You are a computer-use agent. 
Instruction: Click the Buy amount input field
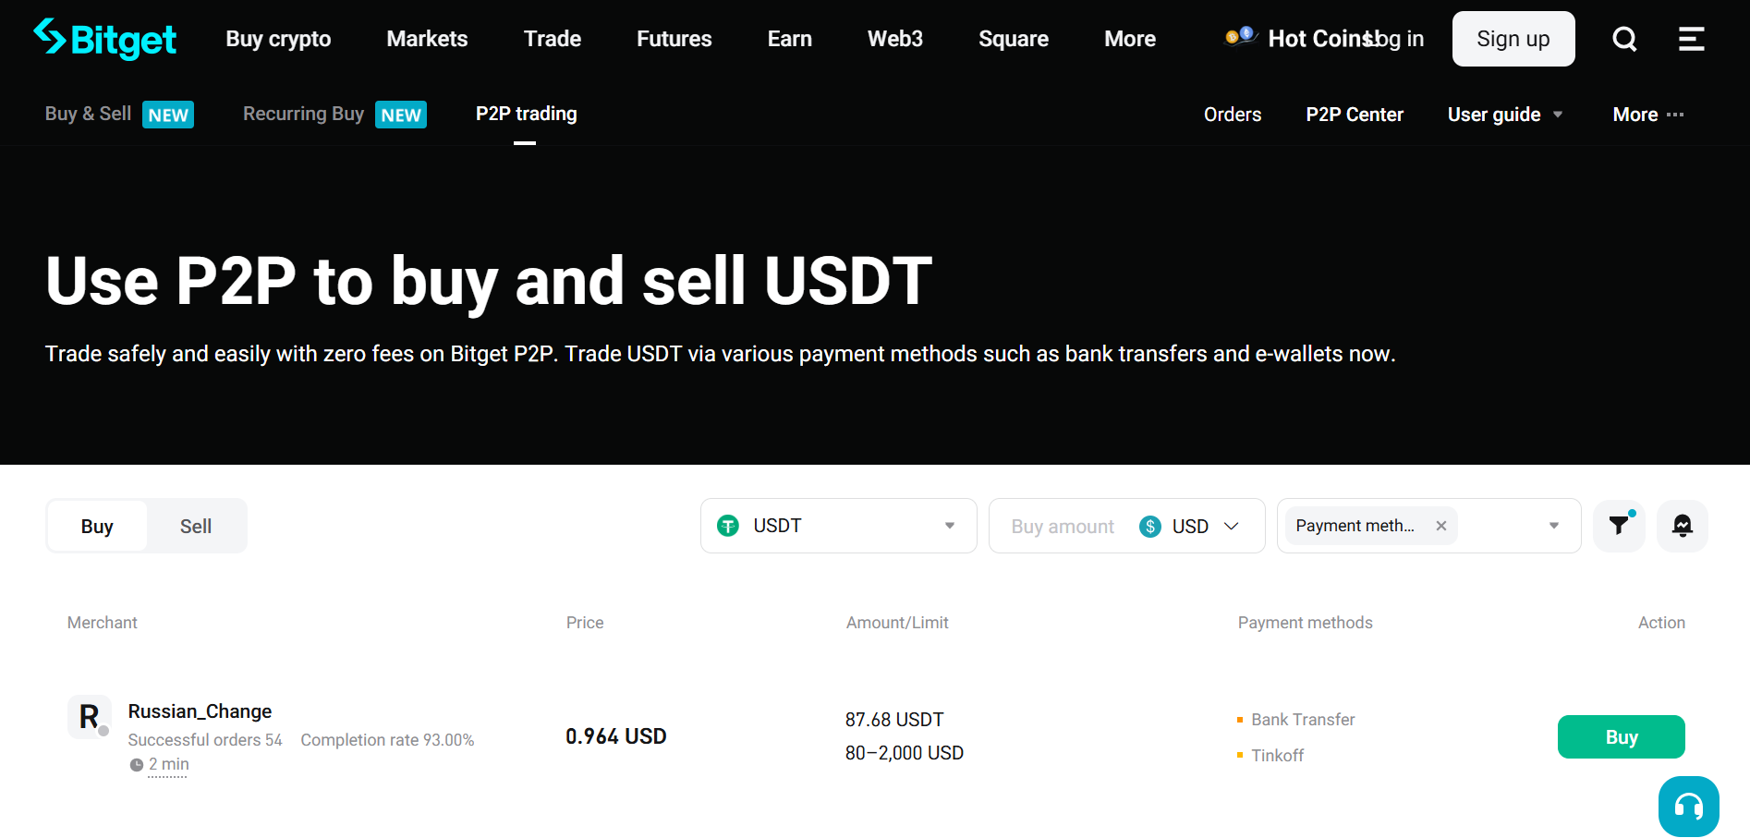click(1061, 525)
